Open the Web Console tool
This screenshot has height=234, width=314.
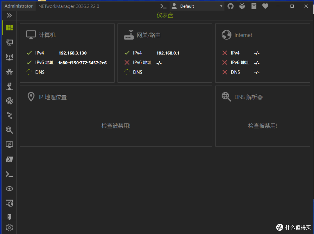tap(9, 203)
